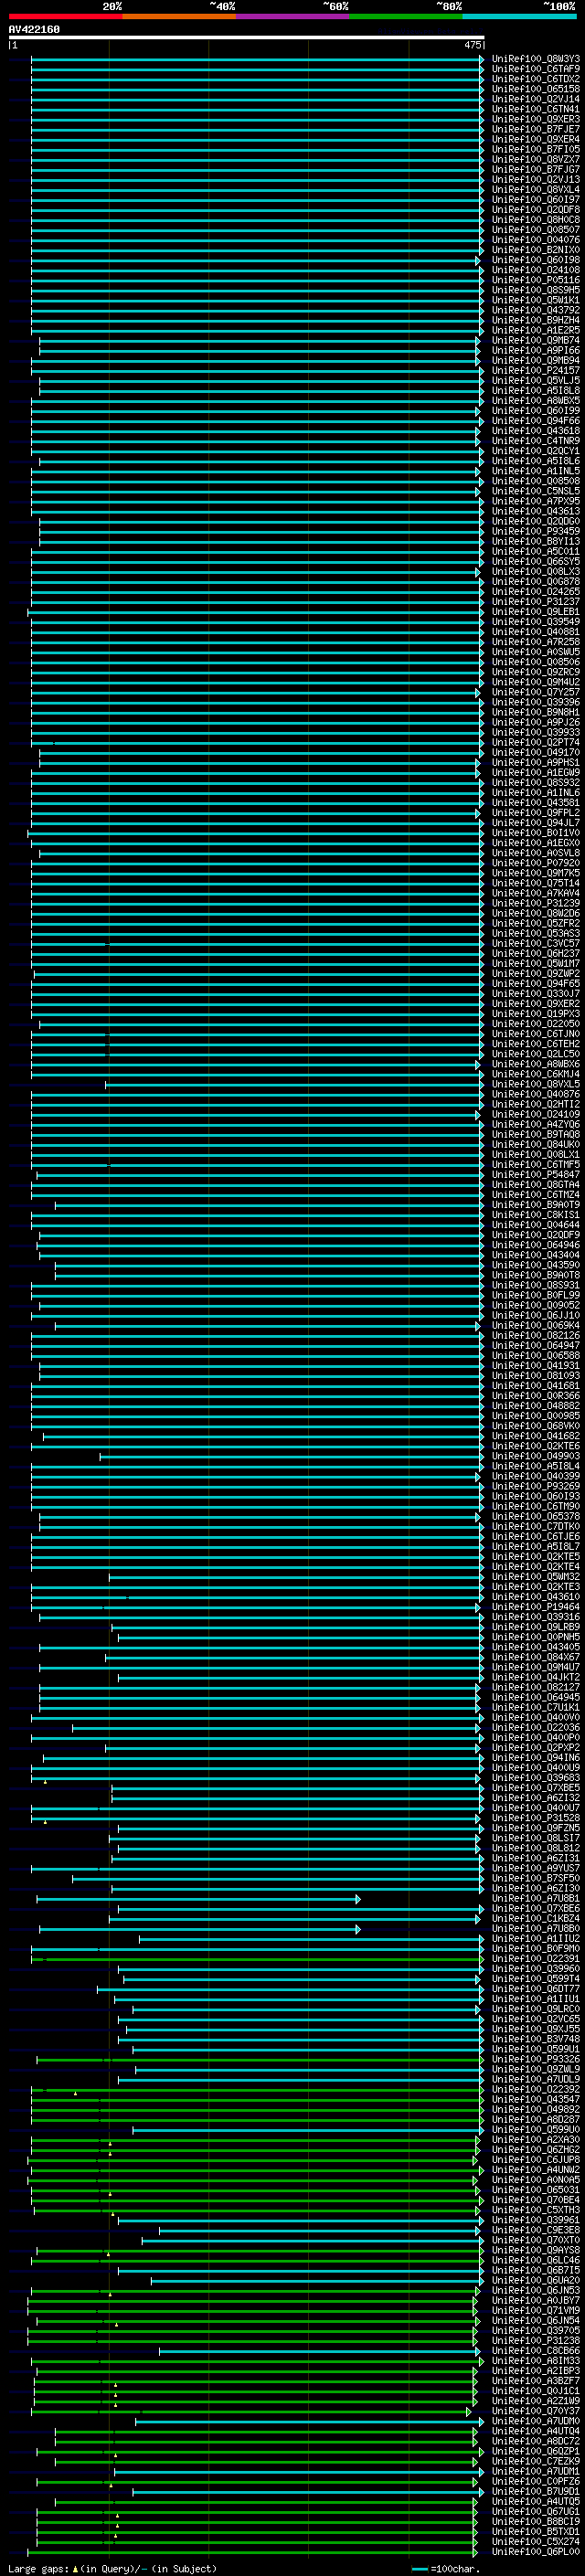Click the cyan ~100% identity legend segment
585x2576 pixels.
pos(519,16)
